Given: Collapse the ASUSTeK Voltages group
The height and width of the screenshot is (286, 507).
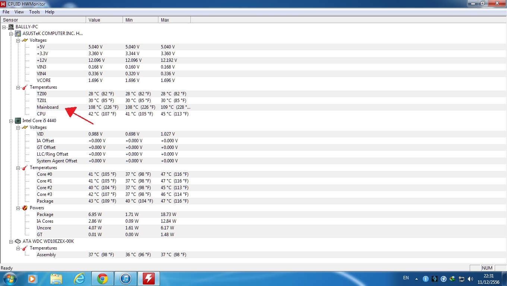Looking at the screenshot, I should pos(18,40).
